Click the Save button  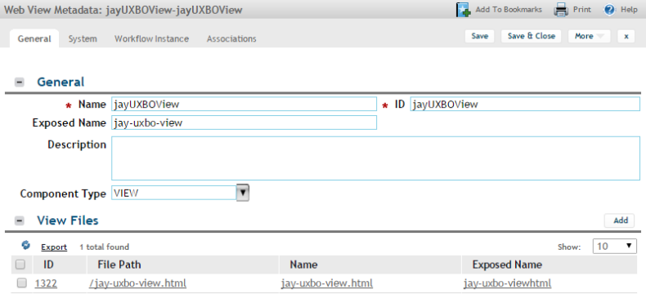click(479, 36)
